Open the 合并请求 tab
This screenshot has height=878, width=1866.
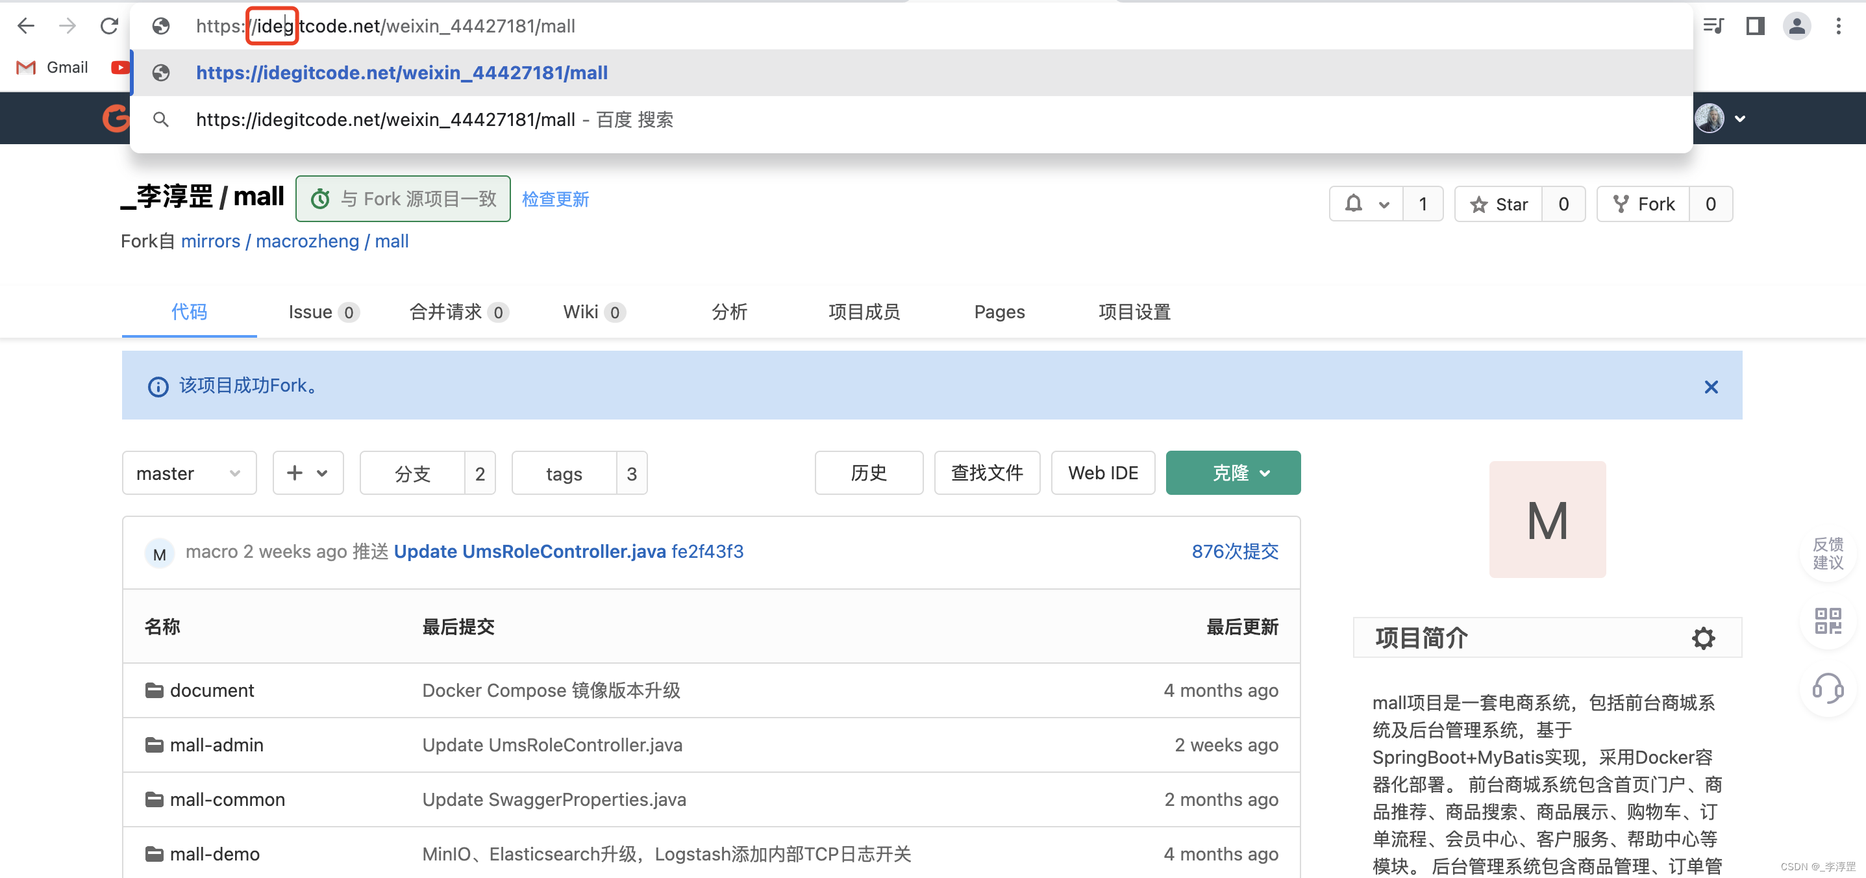pyautogui.click(x=458, y=312)
